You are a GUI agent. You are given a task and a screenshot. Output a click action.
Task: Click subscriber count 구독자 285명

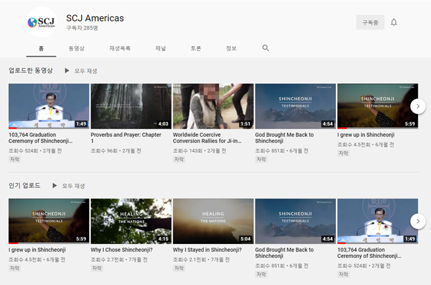click(82, 28)
